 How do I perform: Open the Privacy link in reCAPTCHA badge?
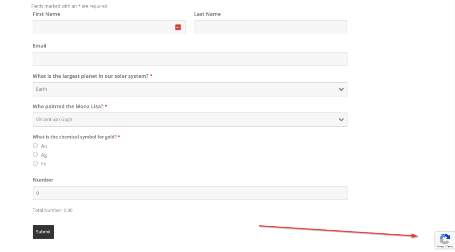[440, 246]
